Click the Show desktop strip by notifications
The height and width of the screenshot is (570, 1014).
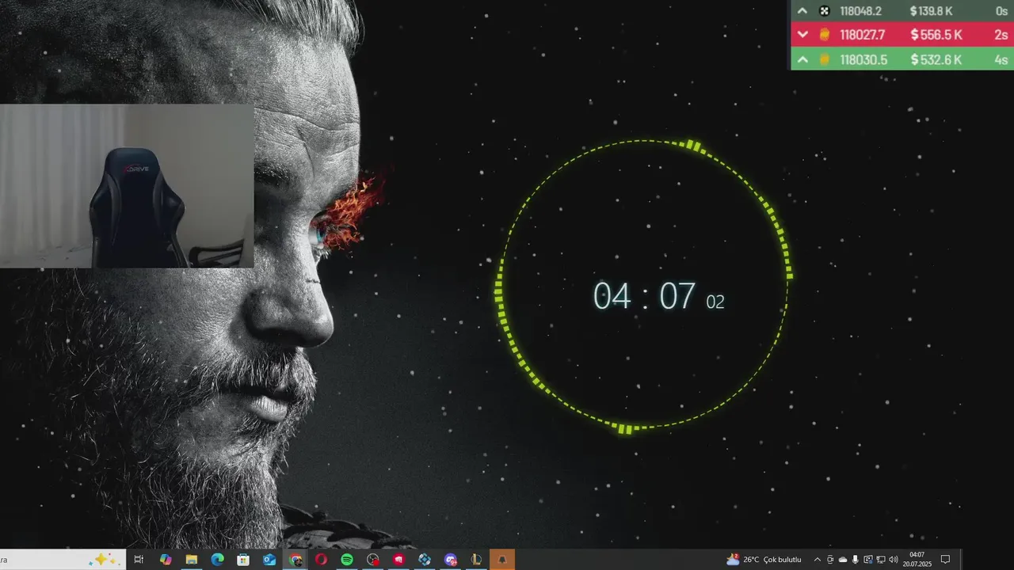[x=962, y=560]
